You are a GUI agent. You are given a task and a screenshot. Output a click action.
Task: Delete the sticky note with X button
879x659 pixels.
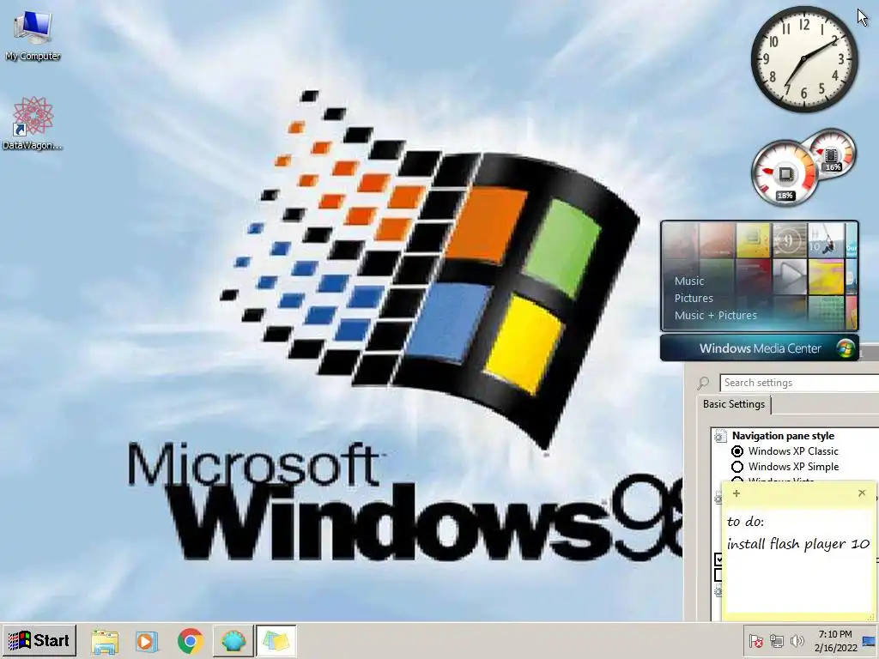(862, 493)
